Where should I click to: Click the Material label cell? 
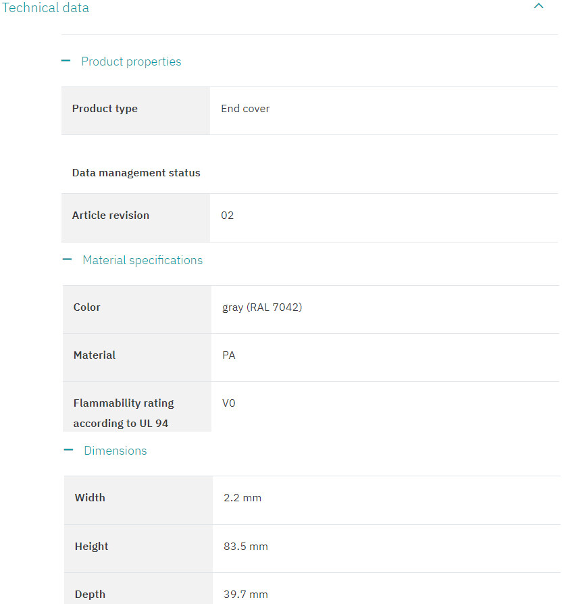(137, 357)
